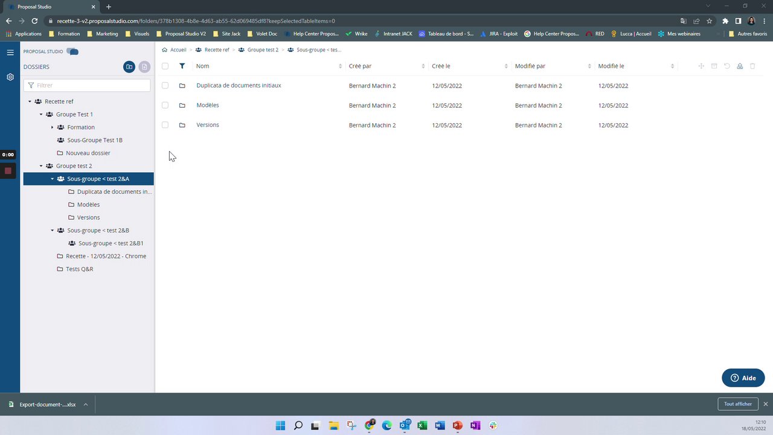Open the Windows Start menu
Viewport: 773px width, 435px height.
pyautogui.click(x=280, y=425)
